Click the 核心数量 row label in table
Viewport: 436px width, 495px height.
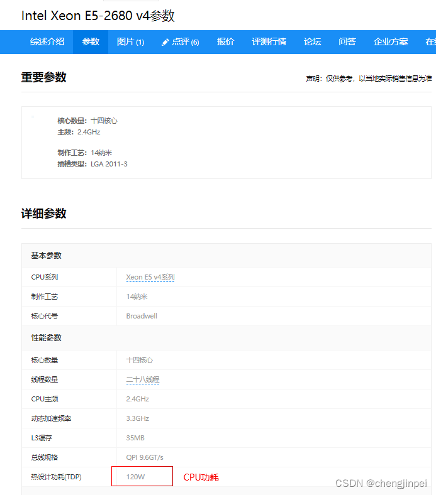coord(44,360)
